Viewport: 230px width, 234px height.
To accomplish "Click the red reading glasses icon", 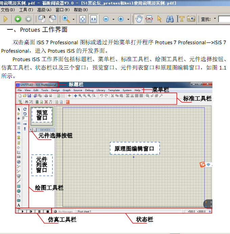I will coord(149,19).
